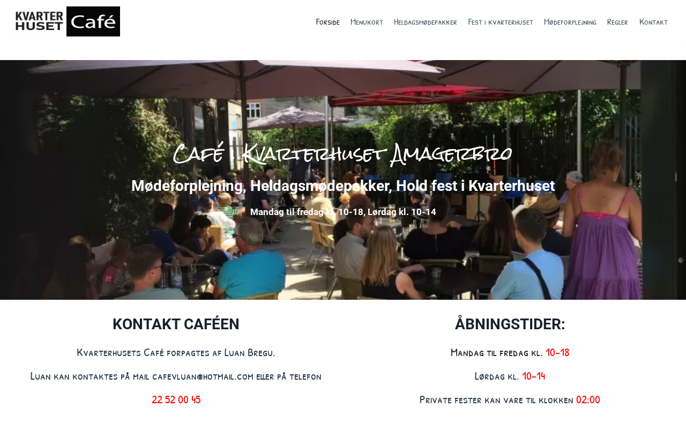Open the Forside menu item
The width and height of the screenshot is (686, 429).
pyautogui.click(x=327, y=22)
